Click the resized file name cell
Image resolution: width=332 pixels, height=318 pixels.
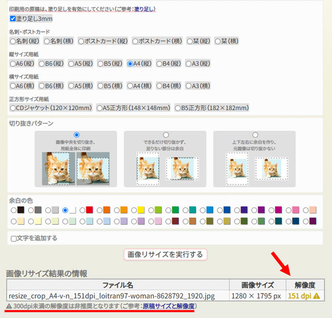(118, 296)
